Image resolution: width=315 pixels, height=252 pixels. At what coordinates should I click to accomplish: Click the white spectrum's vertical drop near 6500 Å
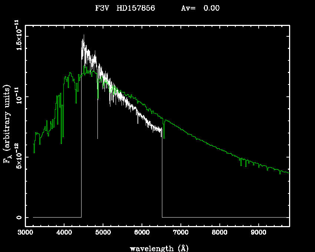pyautogui.click(x=162, y=174)
